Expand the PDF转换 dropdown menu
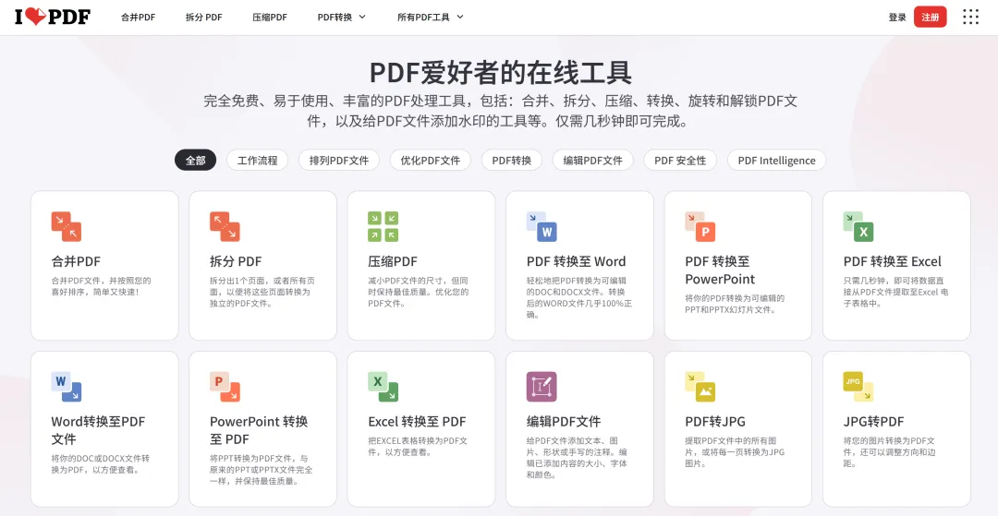This screenshot has height=516, width=998. pyautogui.click(x=342, y=18)
